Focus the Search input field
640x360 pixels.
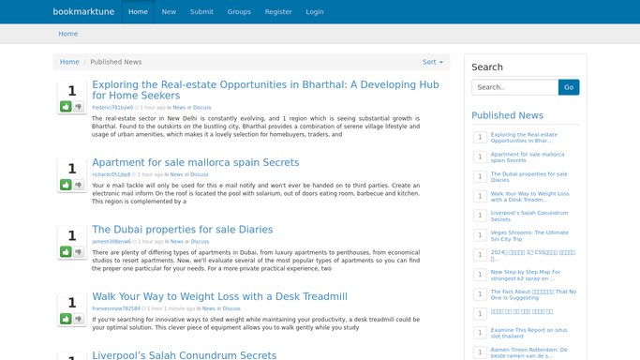(x=515, y=87)
